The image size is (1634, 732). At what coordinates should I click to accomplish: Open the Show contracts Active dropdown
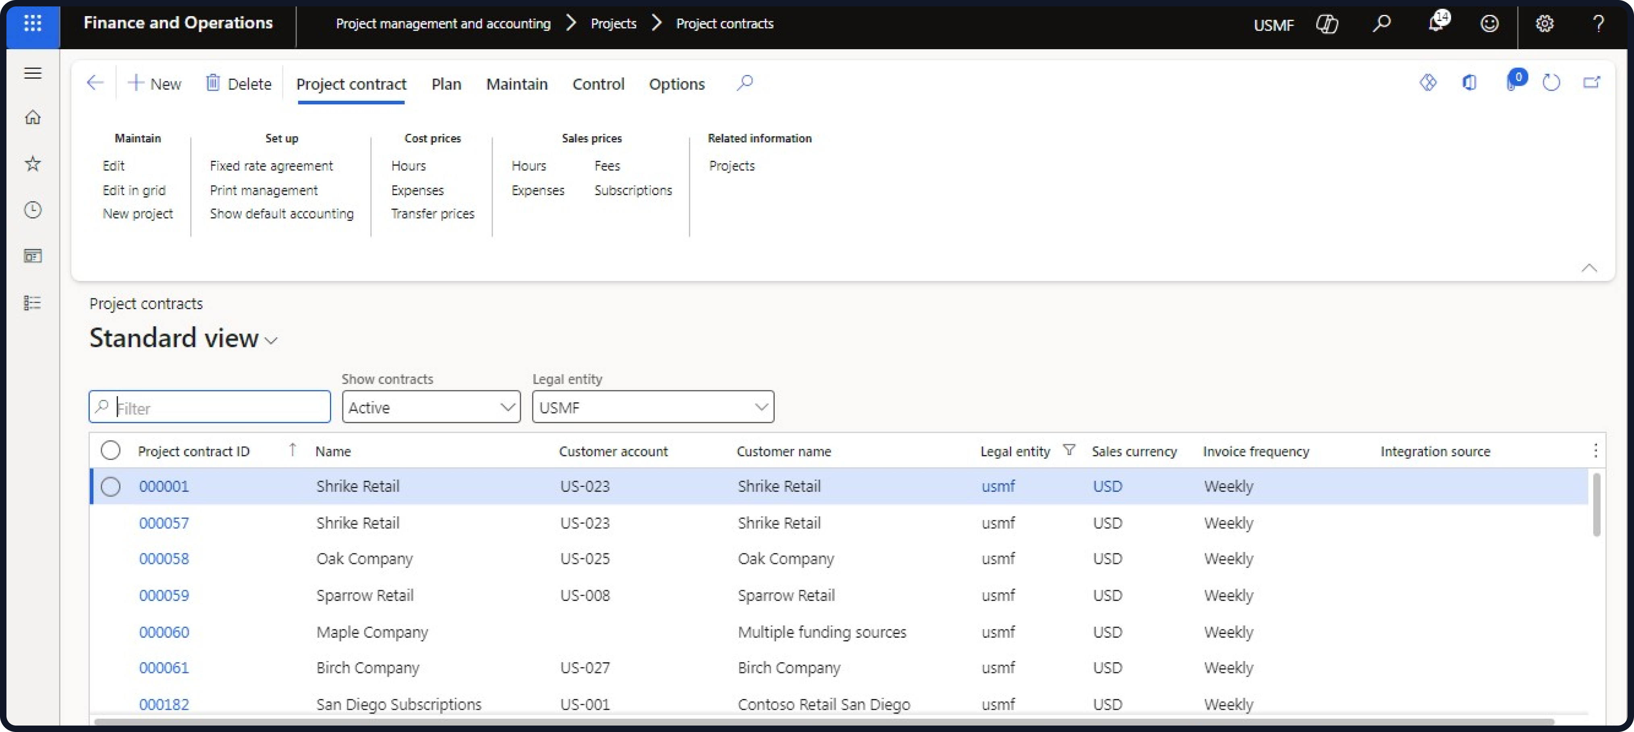point(431,407)
